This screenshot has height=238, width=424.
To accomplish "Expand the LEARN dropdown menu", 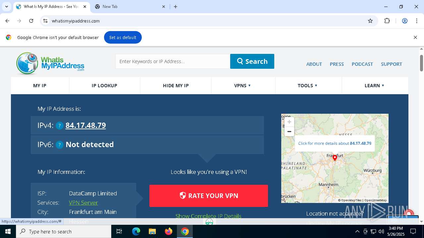I will 374,86.
